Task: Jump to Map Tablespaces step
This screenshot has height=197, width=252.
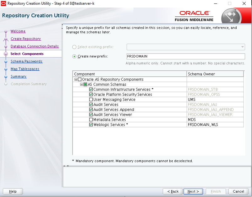Action: [x=25, y=69]
